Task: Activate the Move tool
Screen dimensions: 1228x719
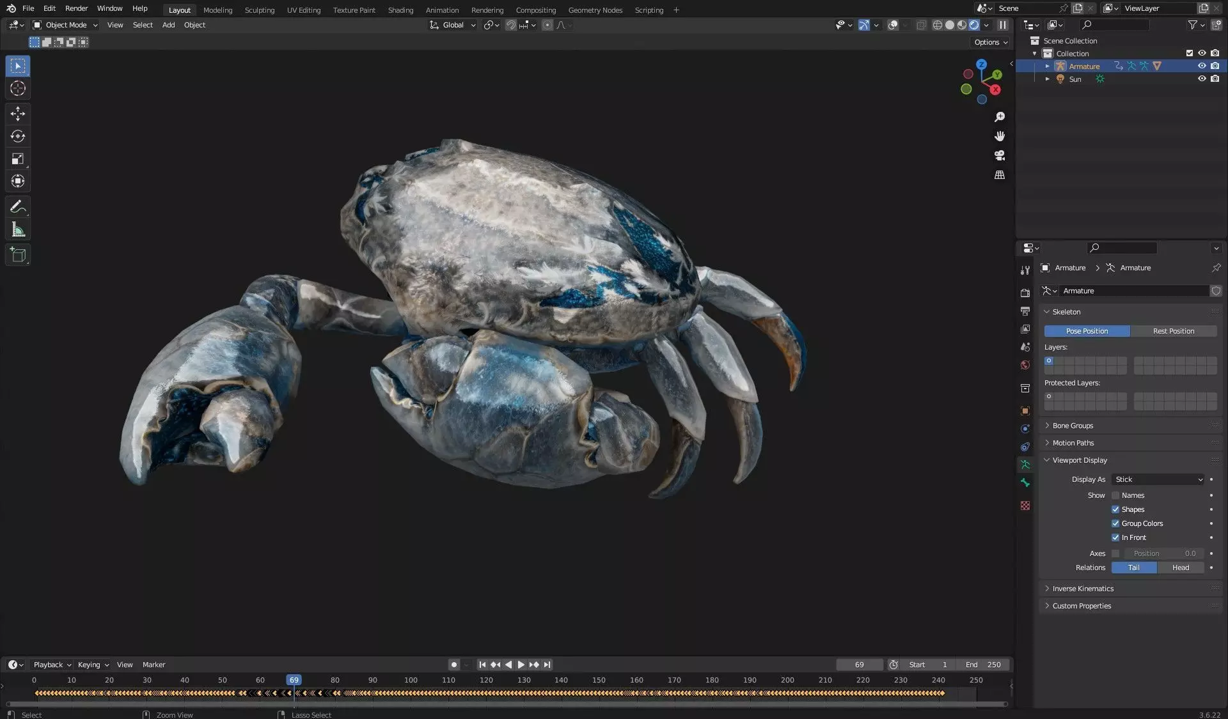Action: point(18,114)
